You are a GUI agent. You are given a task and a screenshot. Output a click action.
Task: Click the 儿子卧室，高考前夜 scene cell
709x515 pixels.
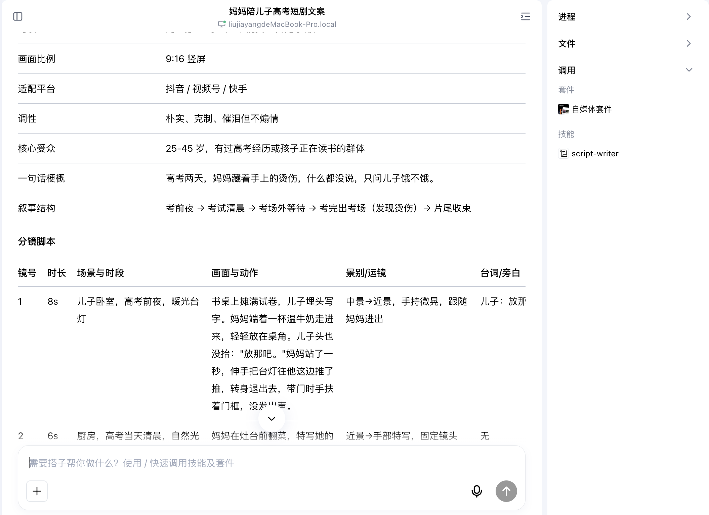pos(138,310)
